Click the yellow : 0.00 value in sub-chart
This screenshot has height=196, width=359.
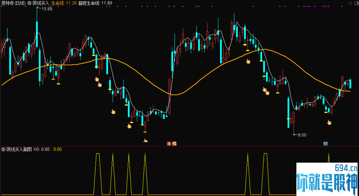click(x=56, y=149)
